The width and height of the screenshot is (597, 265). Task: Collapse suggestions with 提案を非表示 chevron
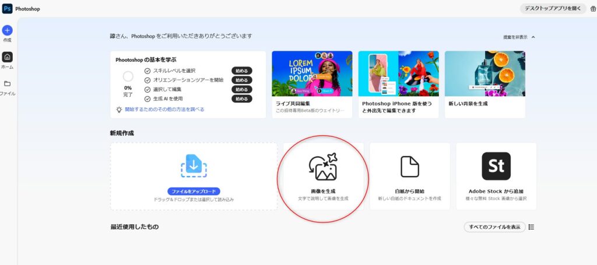point(533,37)
